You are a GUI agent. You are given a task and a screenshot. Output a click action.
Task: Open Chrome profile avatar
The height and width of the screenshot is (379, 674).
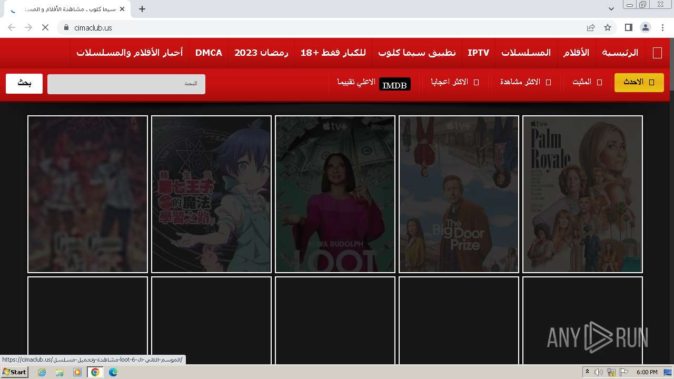[x=646, y=27]
